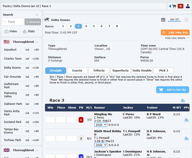
Task: Switch to Superfecta bet type
Action: tap(120, 70)
